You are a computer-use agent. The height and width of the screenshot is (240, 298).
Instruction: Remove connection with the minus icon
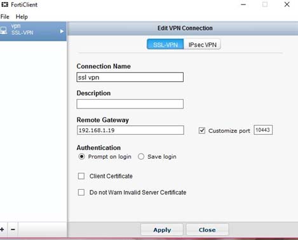(x=13, y=229)
